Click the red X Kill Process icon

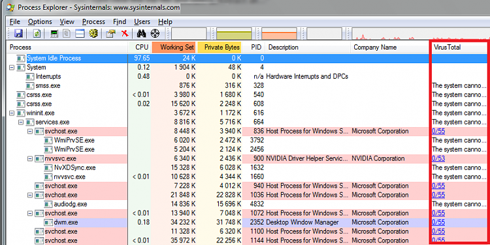click(125, 33)
